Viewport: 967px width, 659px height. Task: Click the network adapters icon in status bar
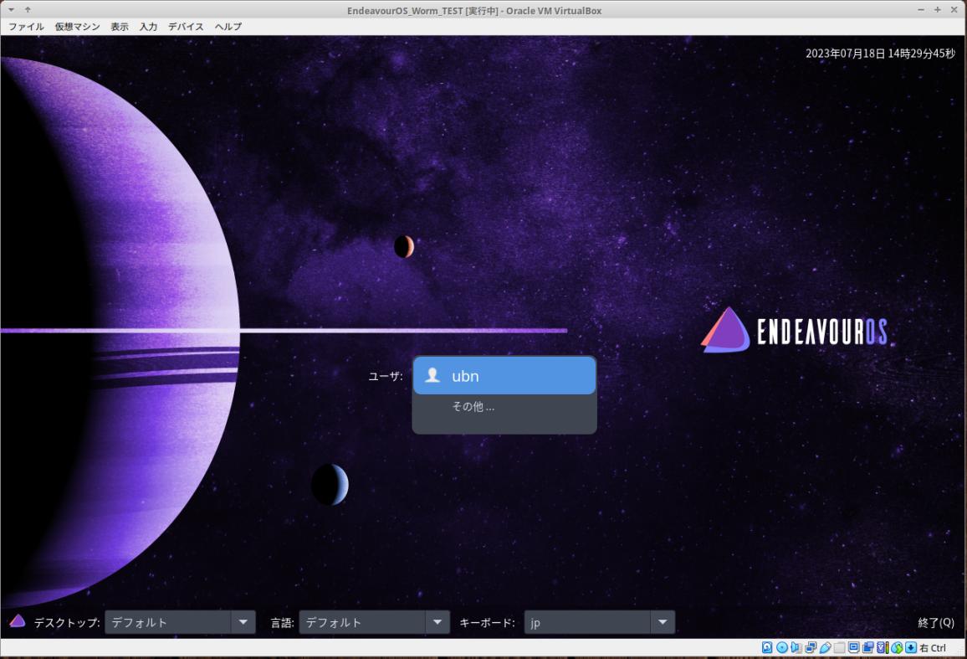[811, 647]
